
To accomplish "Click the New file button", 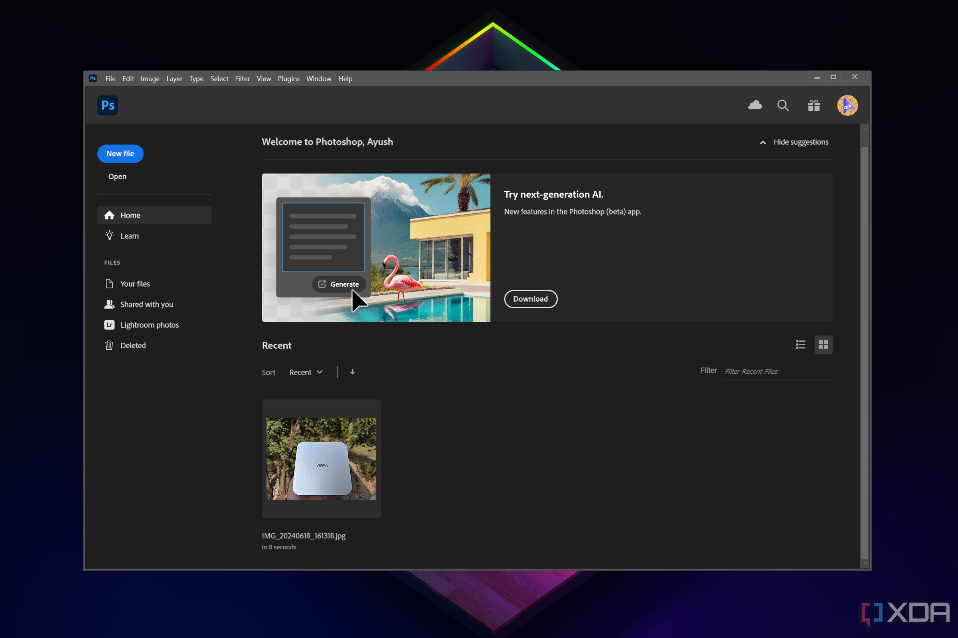I will click(120, 153).
